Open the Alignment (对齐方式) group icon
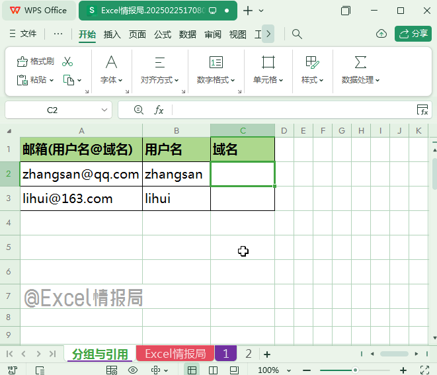437x375 pixels. pos(160,62)
